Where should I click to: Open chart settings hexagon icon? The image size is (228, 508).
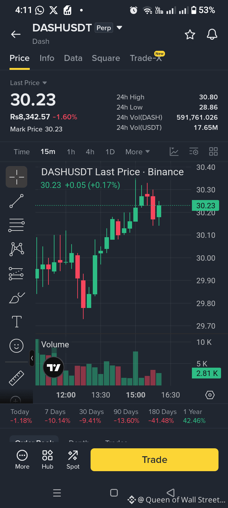coord(210,395)
